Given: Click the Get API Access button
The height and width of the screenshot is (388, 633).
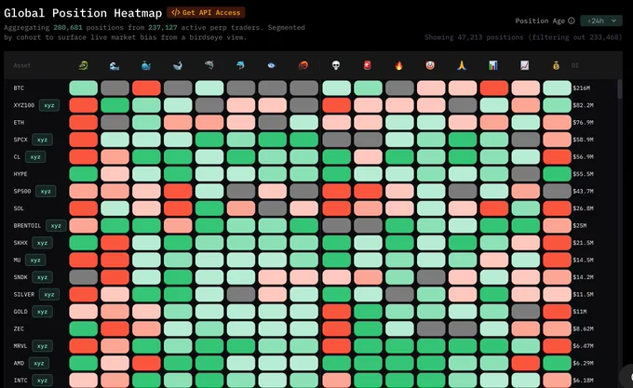Looking at the screenshot, I should click(x=206, y=12).
